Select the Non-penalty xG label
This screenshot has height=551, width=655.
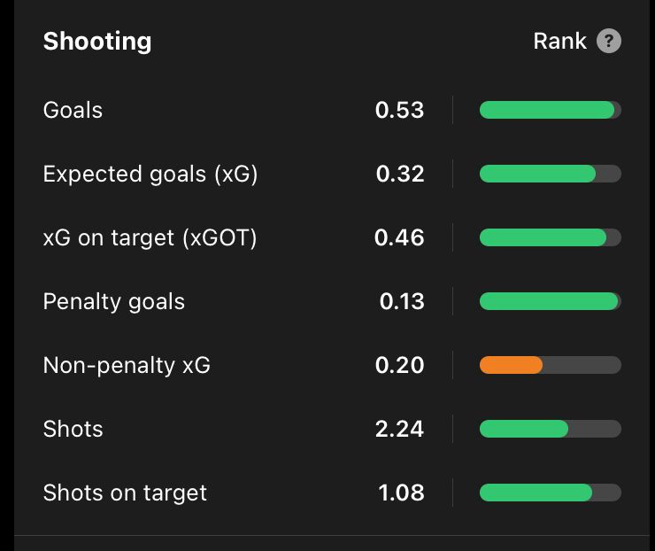point(127,365)
